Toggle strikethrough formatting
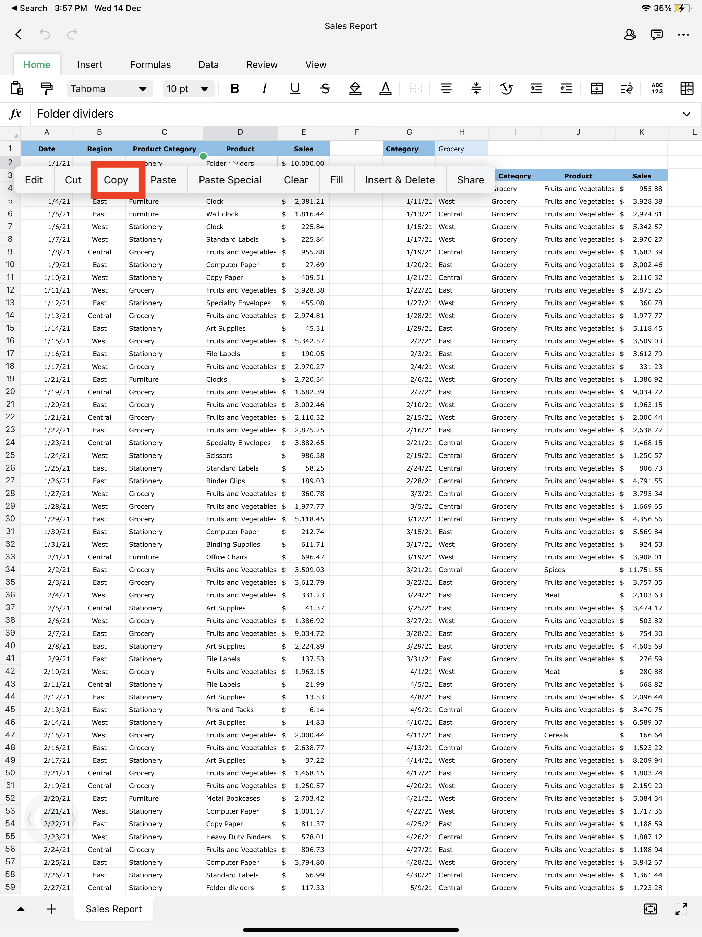 (x=325, y=88)
